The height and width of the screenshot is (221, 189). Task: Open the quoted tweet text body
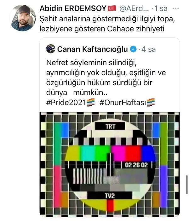tap(106, 77)
